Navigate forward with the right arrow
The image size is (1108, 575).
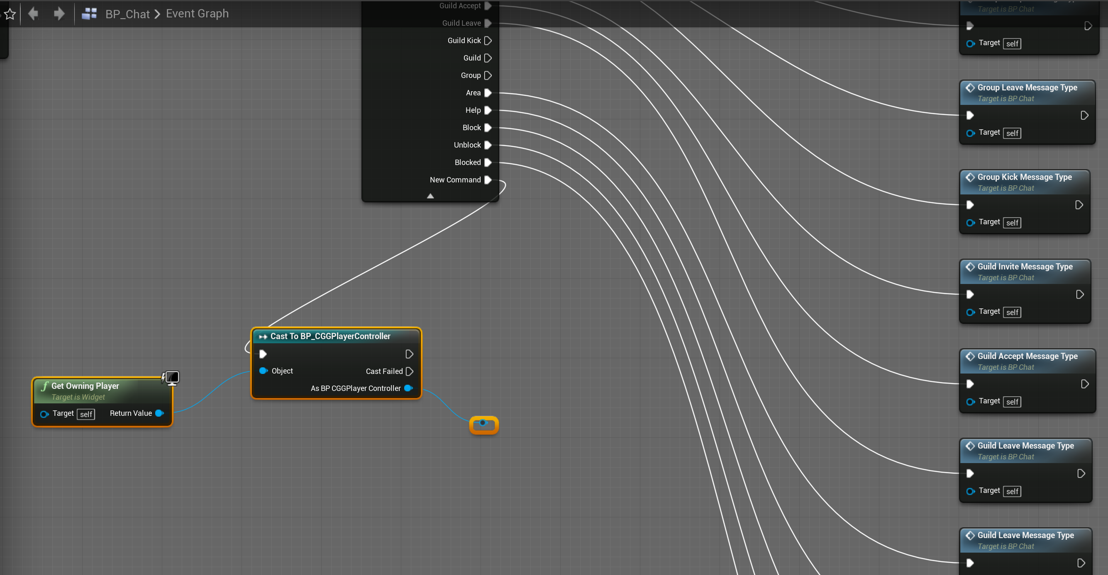click(59, 14)
